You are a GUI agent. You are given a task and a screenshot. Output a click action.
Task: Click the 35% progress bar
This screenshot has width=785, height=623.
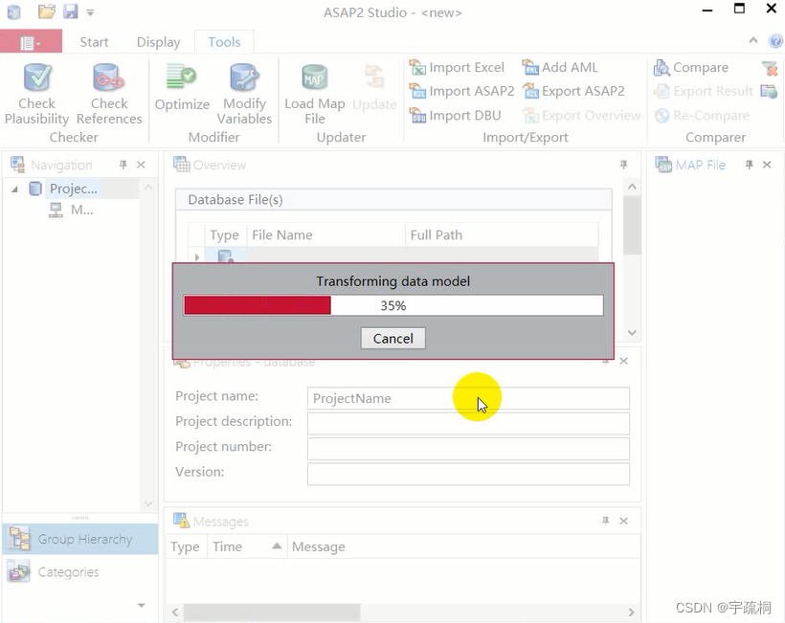click(393, 305)
